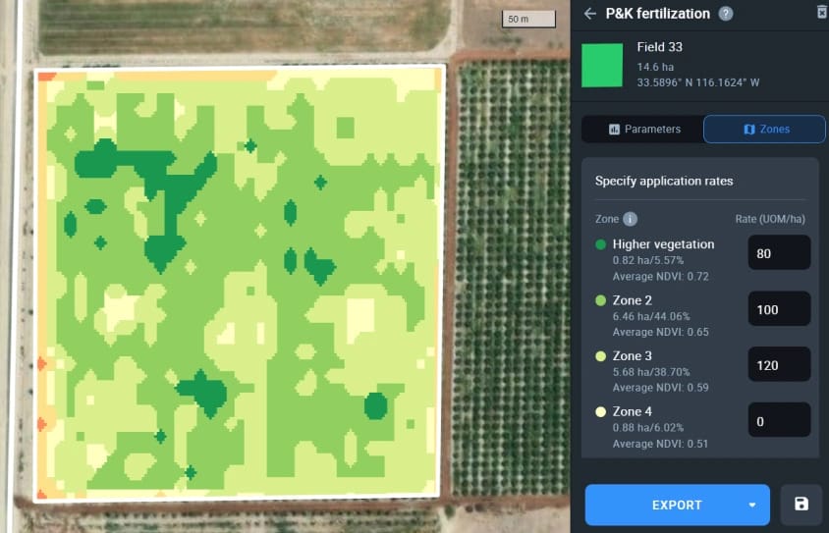Click '5.68 ha/38.70%' text

point(651,372)
